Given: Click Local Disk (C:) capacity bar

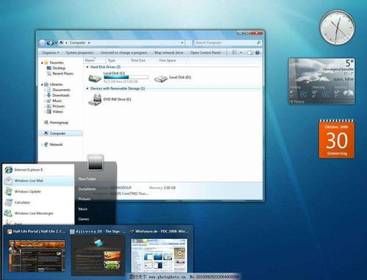Looking at the screenshot, I should [126, 77].
